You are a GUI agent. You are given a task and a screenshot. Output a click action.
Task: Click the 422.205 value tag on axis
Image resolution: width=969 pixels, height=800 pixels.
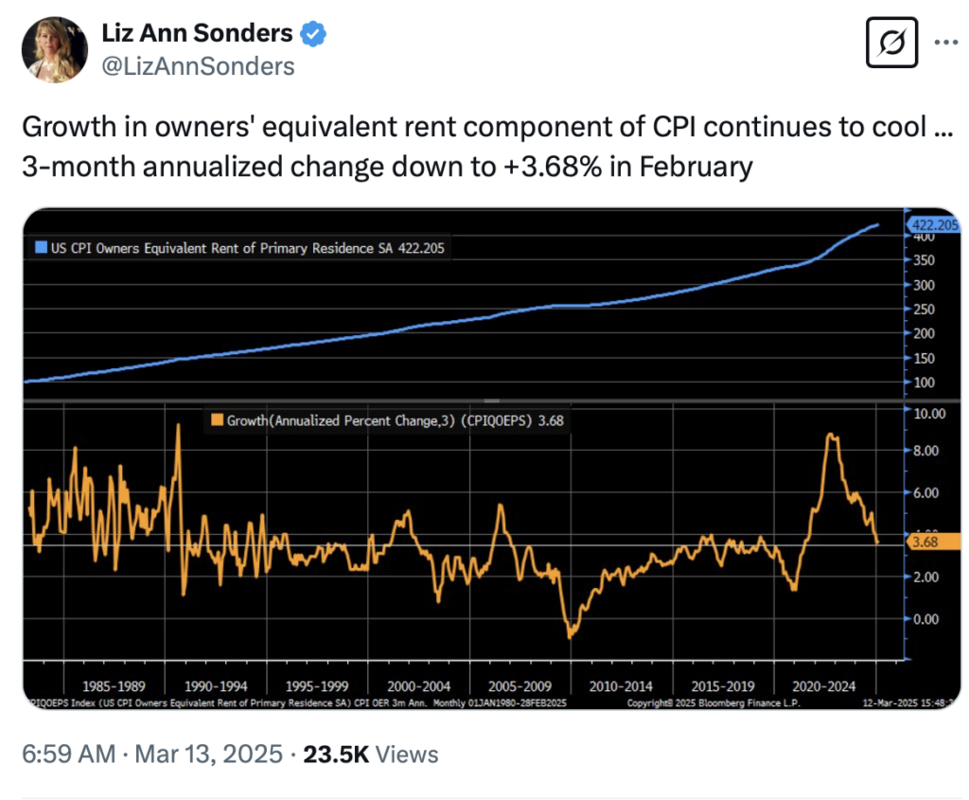934,225
